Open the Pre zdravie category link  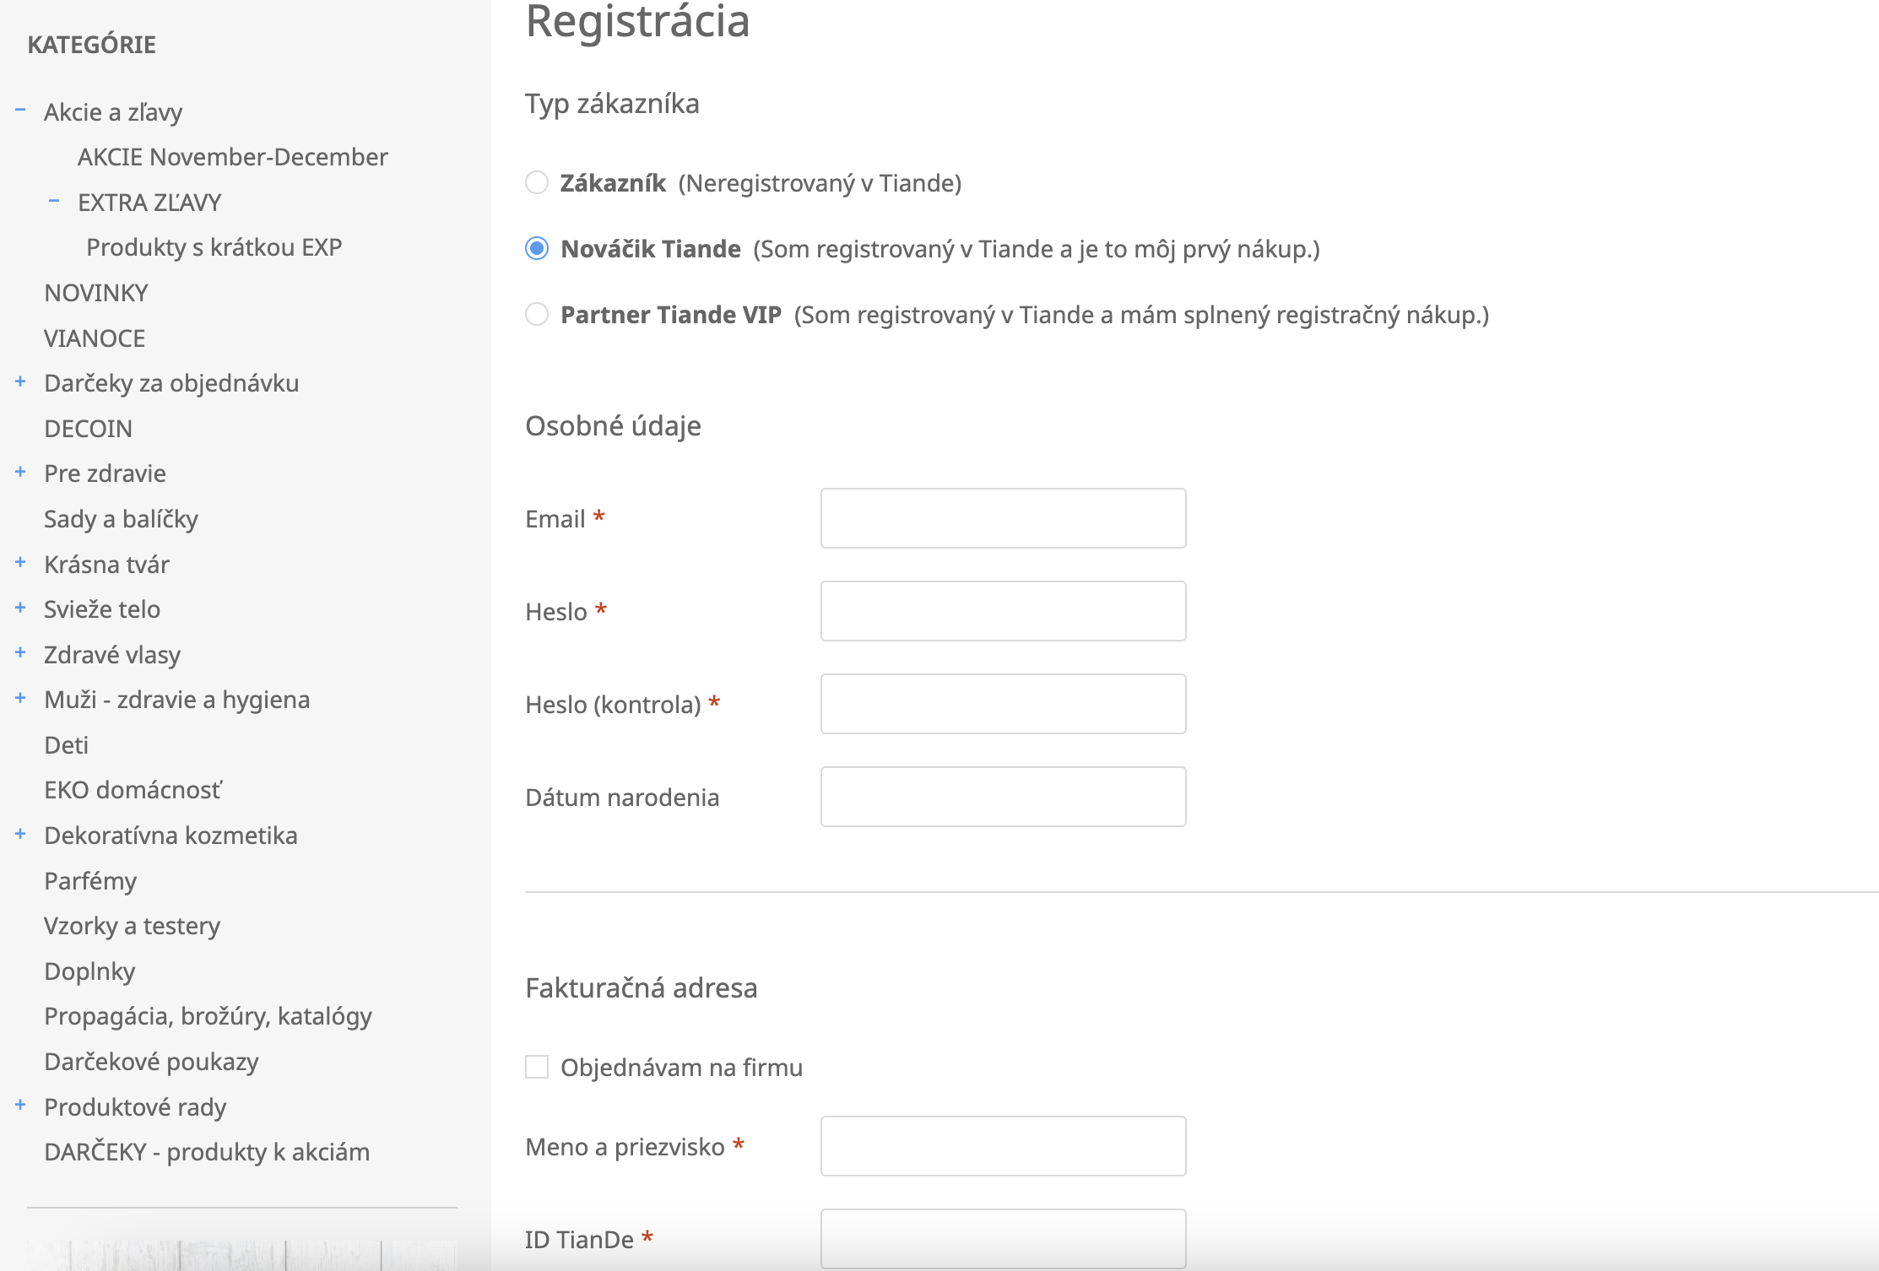pos(105,473)
